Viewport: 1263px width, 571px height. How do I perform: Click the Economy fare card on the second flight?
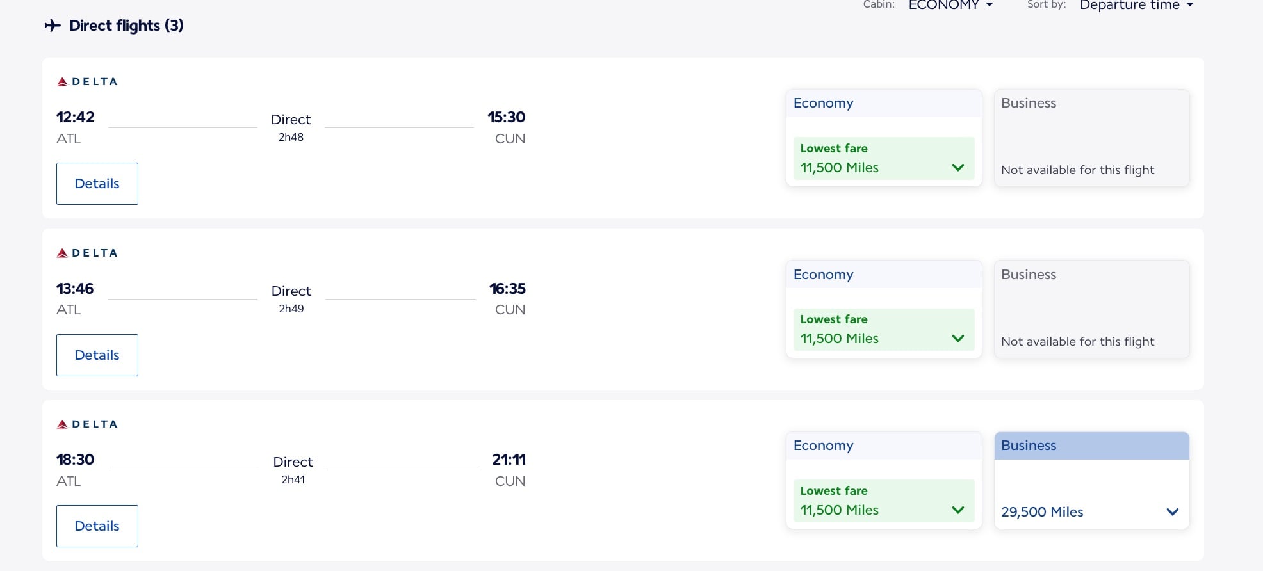(883, 309)
